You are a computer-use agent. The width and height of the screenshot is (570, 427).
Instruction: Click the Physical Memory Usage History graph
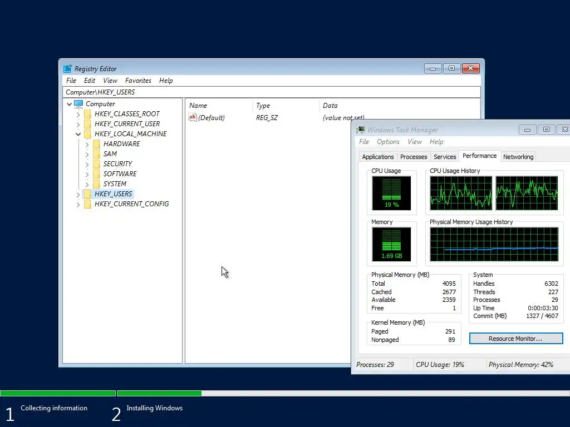coord(494,245)
